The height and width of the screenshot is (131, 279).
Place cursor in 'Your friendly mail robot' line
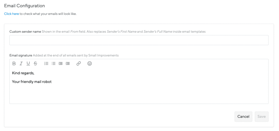32,82
